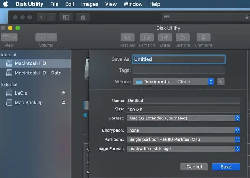Open the Images menu
250x178 pixels.
point(90,4)
